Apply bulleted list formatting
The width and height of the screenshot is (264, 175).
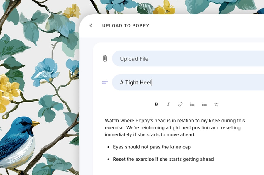coord(204,104)
